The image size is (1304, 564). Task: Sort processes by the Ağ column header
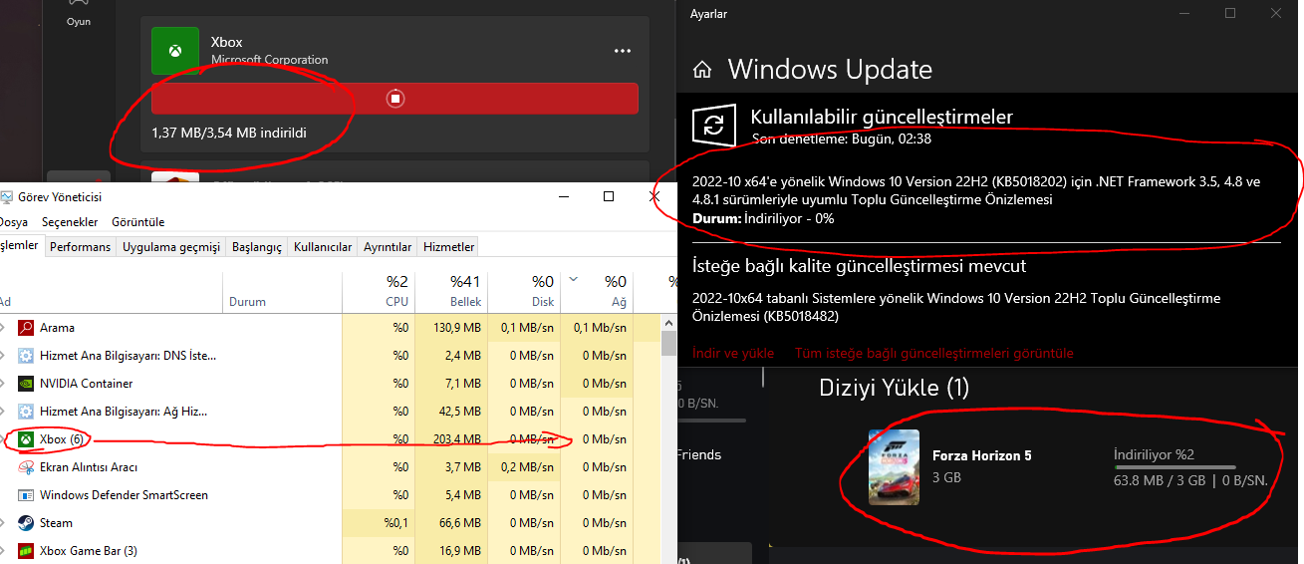coord(597,291)
